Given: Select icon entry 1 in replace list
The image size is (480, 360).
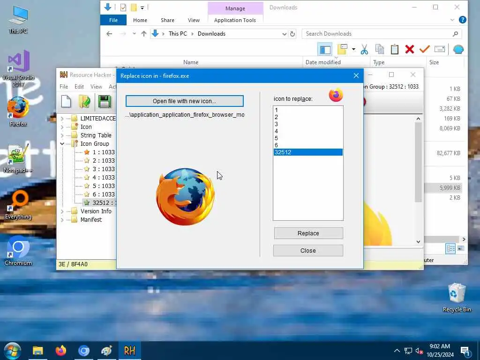Looking at the screenshot, I should (x=308, y=110).
